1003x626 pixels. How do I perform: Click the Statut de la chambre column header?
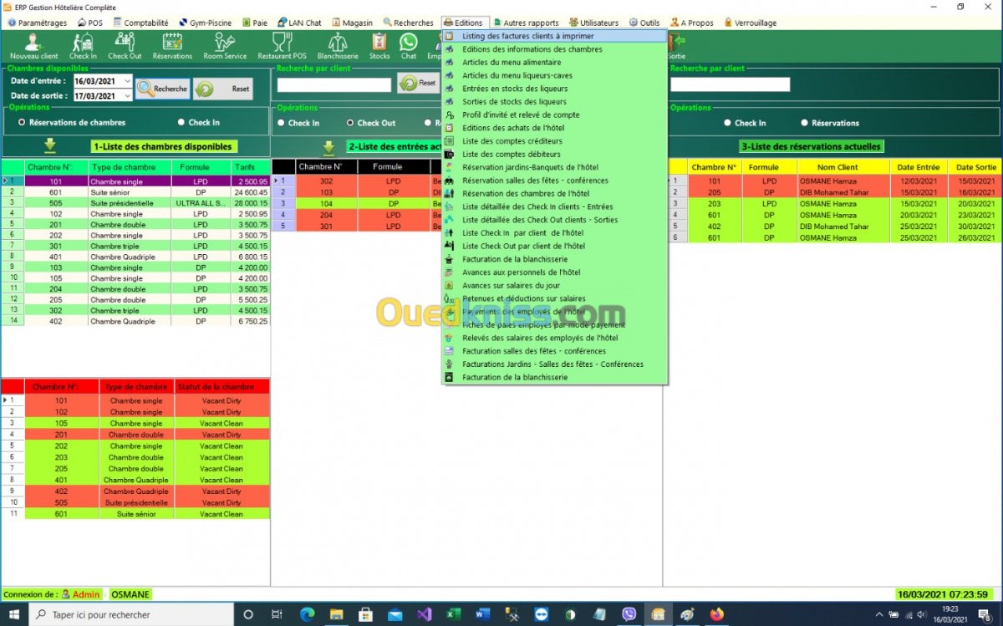221,387
